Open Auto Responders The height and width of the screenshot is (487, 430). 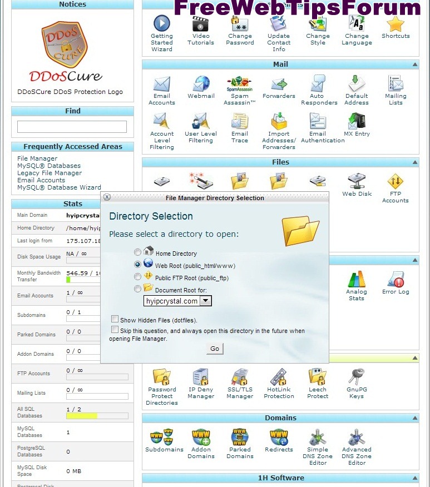pos(318,84)
